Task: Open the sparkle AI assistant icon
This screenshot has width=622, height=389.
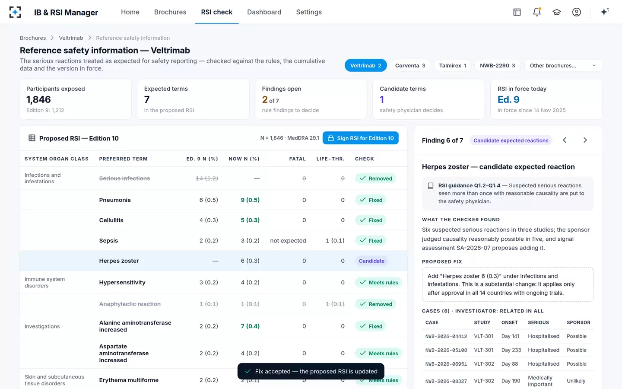Action: [605, 12]
